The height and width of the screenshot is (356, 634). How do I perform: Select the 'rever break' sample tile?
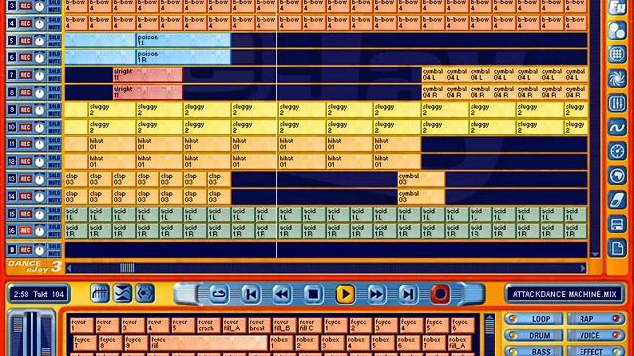pos(259,325)
